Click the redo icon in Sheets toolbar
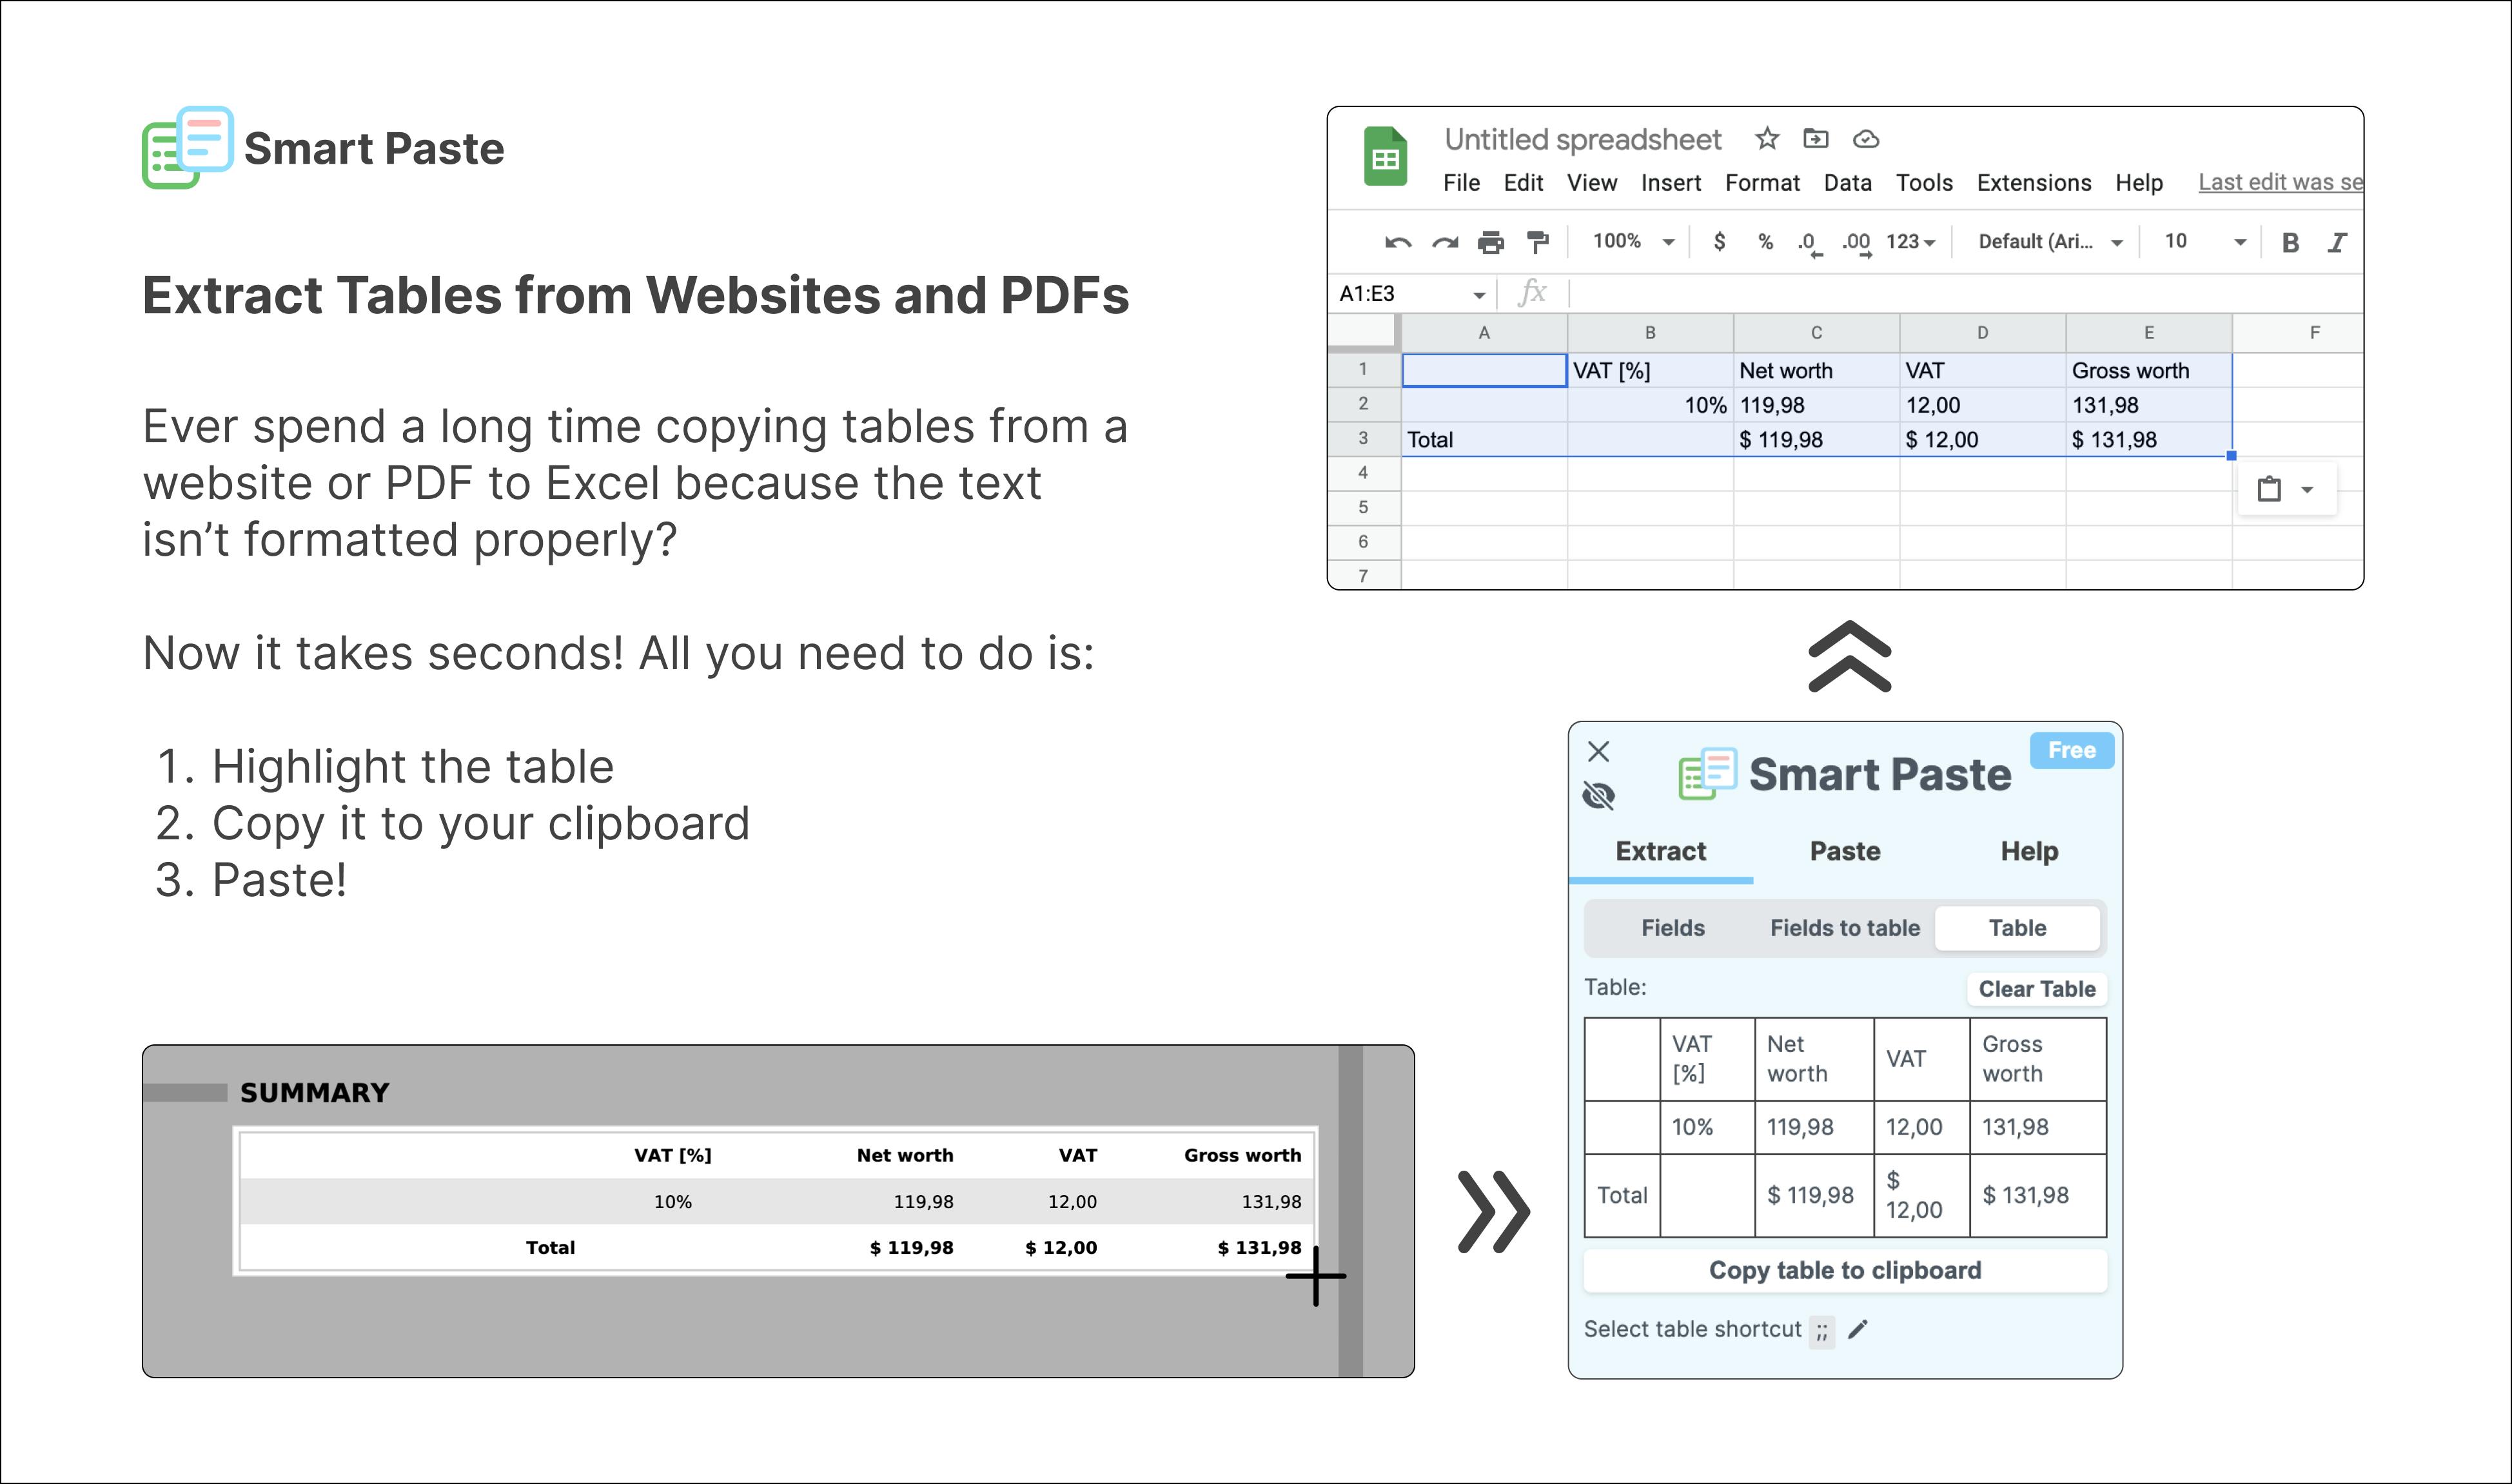This screenshot has height=1484, width=2512. pos(1445,242)
